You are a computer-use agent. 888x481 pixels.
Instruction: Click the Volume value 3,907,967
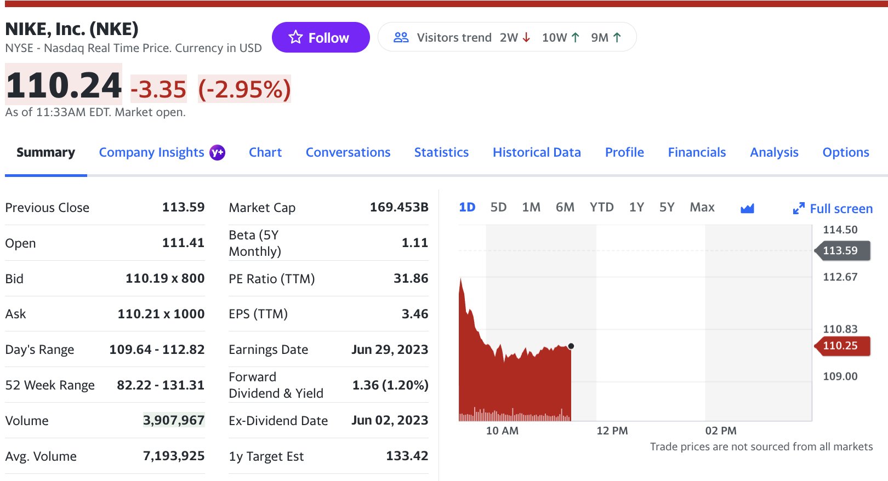coord(174,420)
